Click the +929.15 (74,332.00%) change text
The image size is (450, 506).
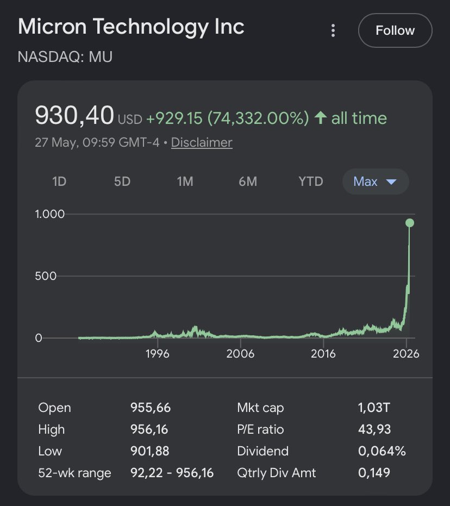(227, 118)
